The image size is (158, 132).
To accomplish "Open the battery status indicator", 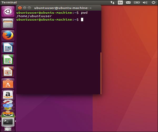I will tap(136, 3).
